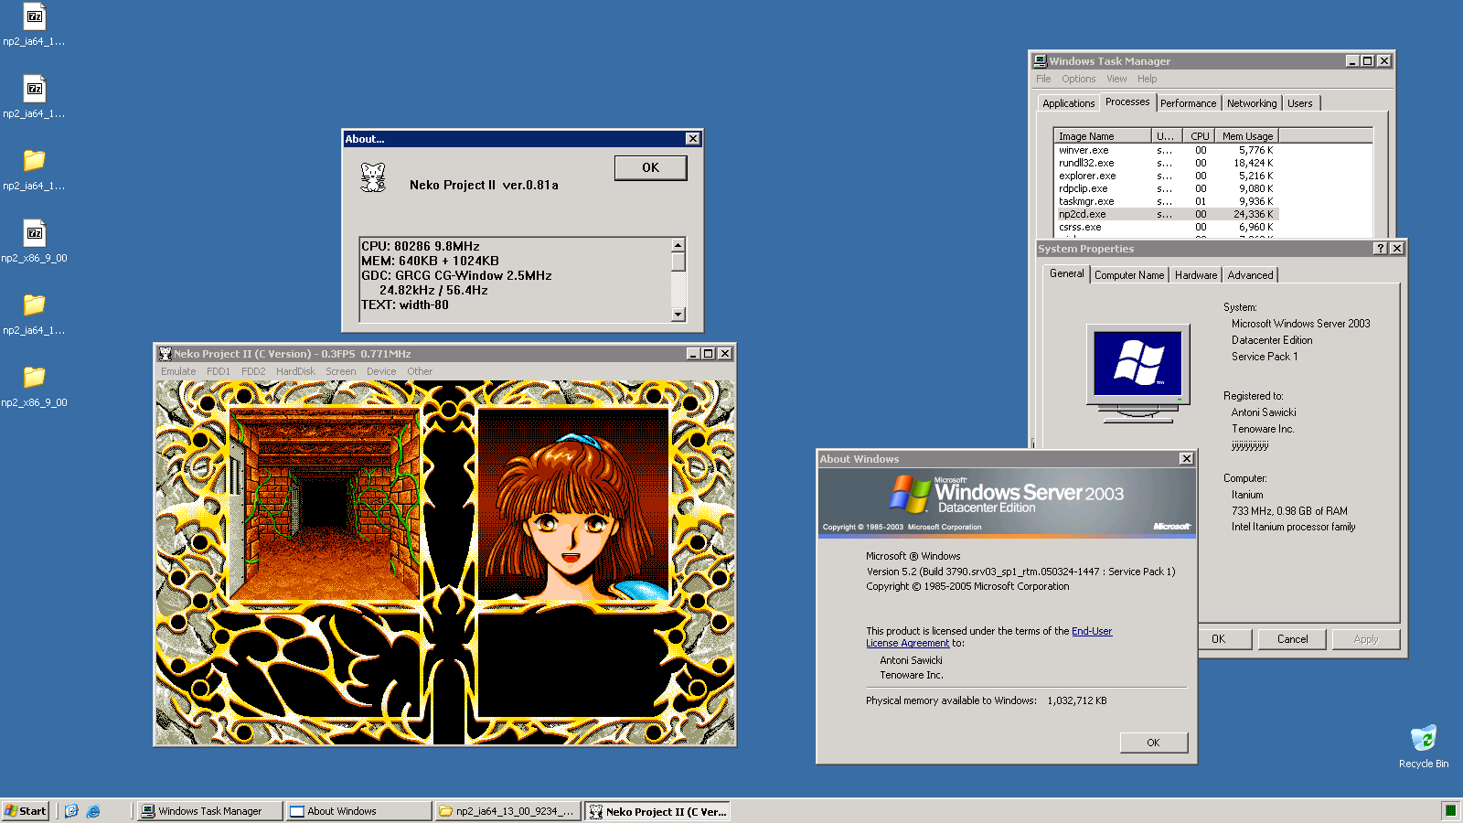Select the winver.exe process row
1463x823 pixels.
click(1167, 150)
